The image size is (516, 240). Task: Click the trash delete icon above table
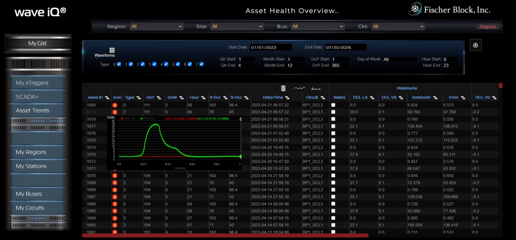(283, 88)
